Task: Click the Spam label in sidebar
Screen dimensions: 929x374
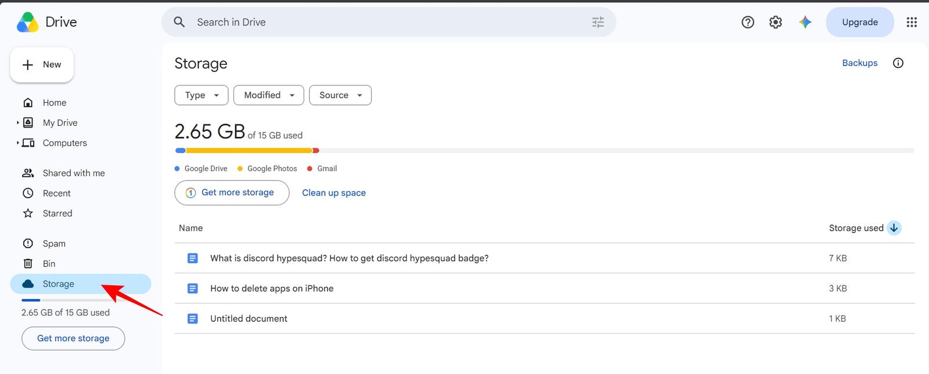Action: [x=54, y=244]
